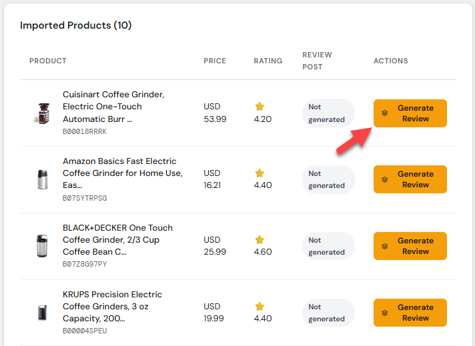Viewport: 475px width, 346px height.
Task: Generate review for Amazon Basics grinder
Action: click(410, 179)
